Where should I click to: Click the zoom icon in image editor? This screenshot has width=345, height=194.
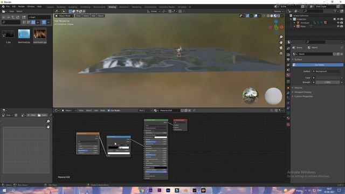coord(48,121)
